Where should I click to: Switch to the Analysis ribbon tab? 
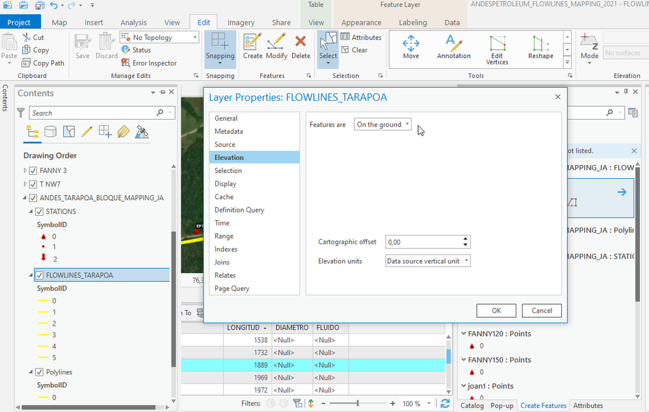pyautogui.click(x=133, y=22)
